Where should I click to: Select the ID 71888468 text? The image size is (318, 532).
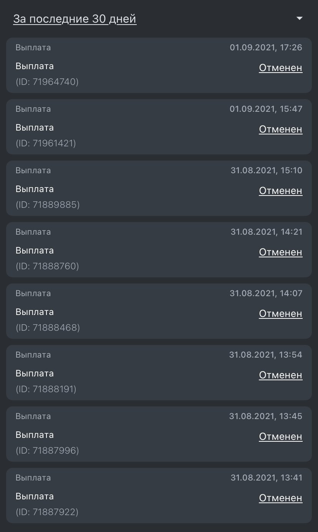click(x=48, y=328)
